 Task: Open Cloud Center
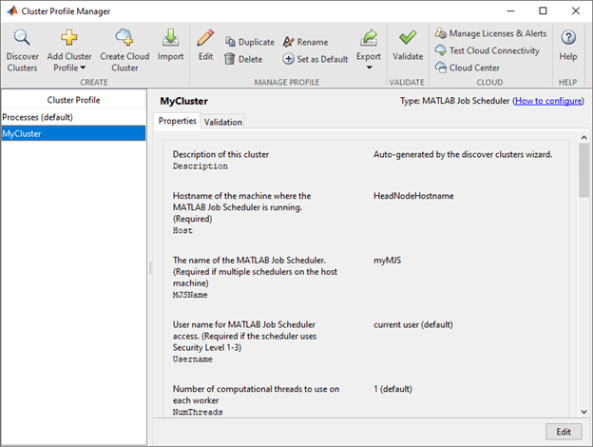(x=468, y=67)
